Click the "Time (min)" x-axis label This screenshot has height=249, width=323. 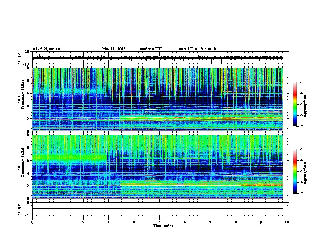(x=163, y=226)
